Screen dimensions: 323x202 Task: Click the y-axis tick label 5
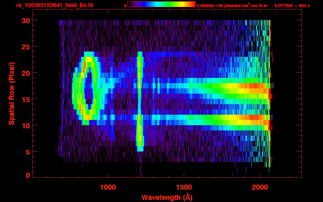coord(28,152)
